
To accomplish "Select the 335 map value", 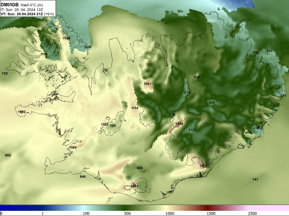I will coord(172,115).
